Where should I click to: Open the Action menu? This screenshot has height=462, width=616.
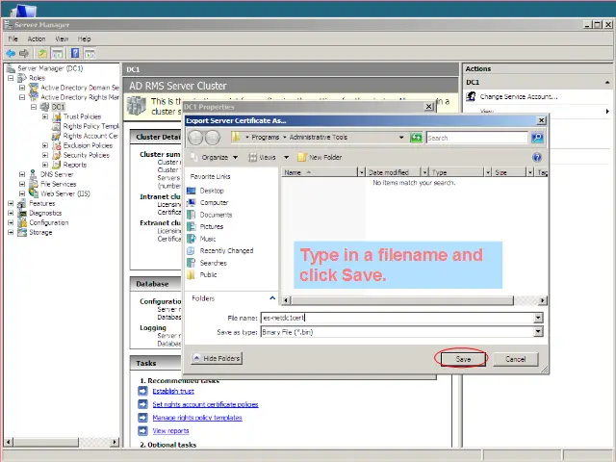tap(37, 38)
